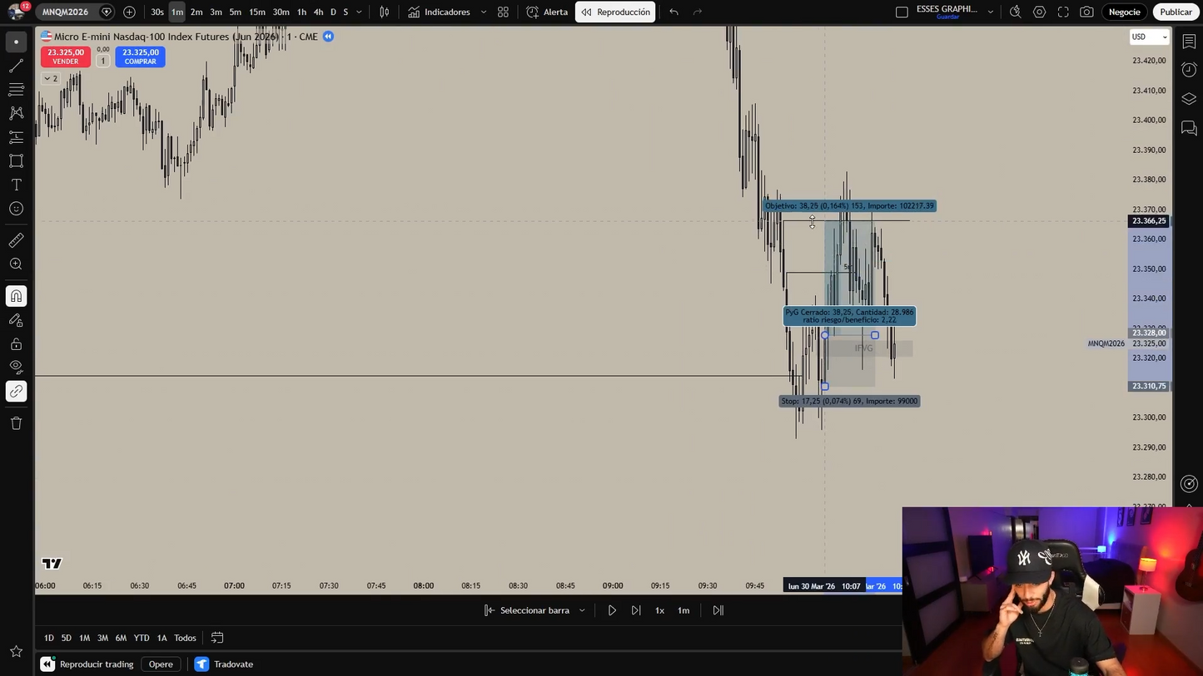Toggle the Reproducción replay mode

615,12
